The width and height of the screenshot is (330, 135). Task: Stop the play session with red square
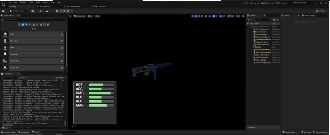(64, 11)
